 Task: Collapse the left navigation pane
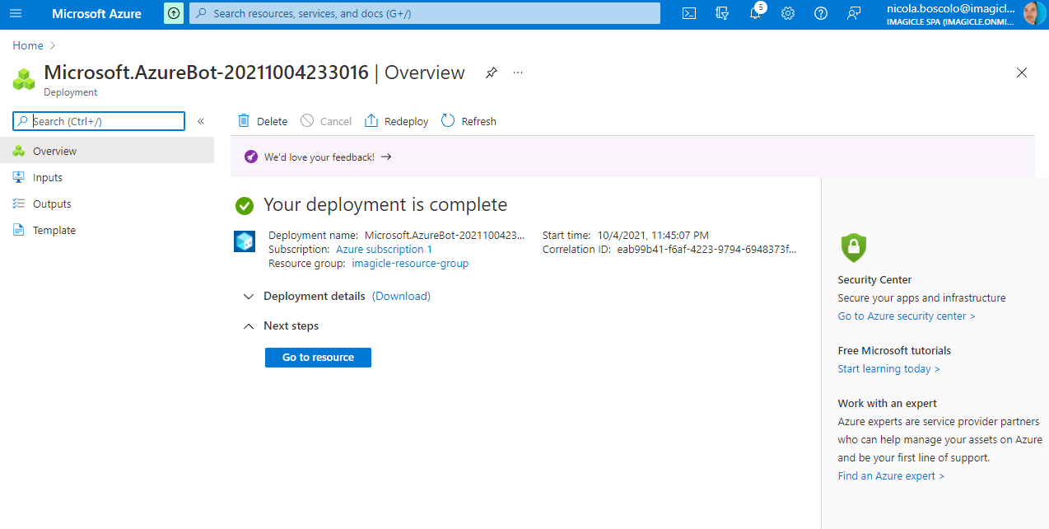pyautogui.click(x=201, y=121)
